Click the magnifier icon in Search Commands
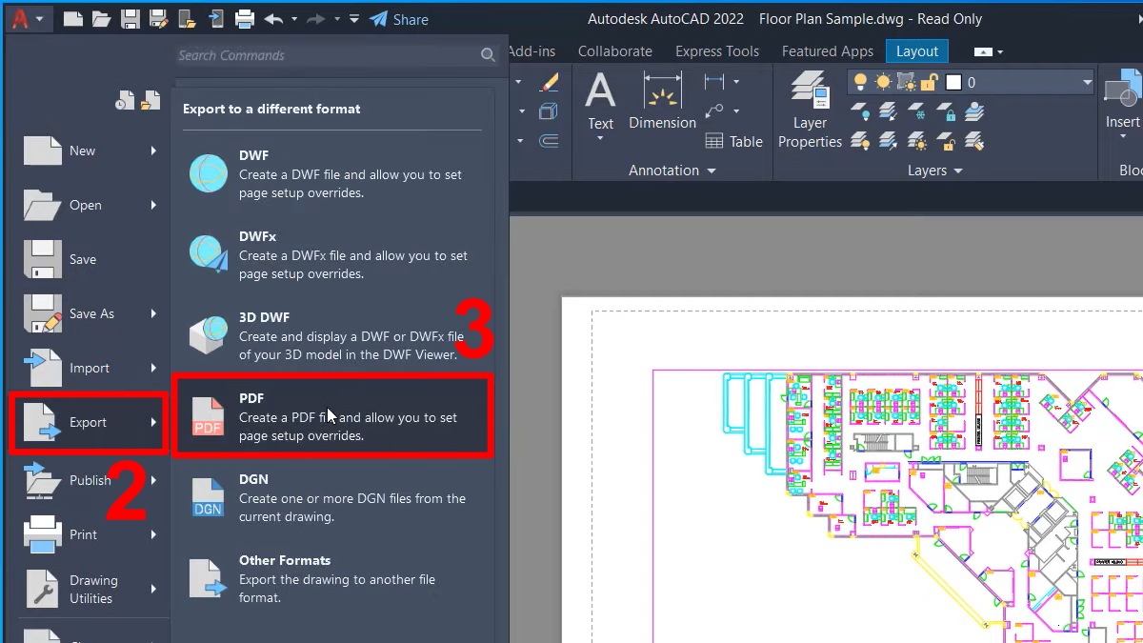1143x643 pixels. click(488, 55)
